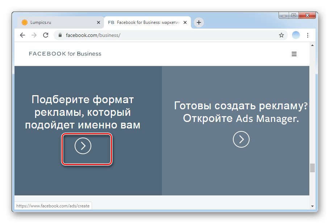This screenshot has width=330, height=224.
Task: Select the Facebook for Business tab
Action: coord(147,22)
